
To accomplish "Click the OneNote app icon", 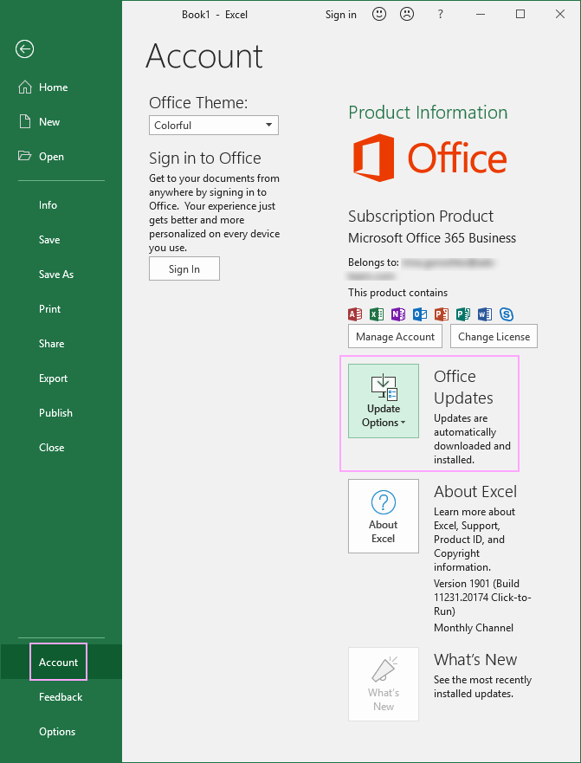I will pyautogui.click(x=398, y=314).
